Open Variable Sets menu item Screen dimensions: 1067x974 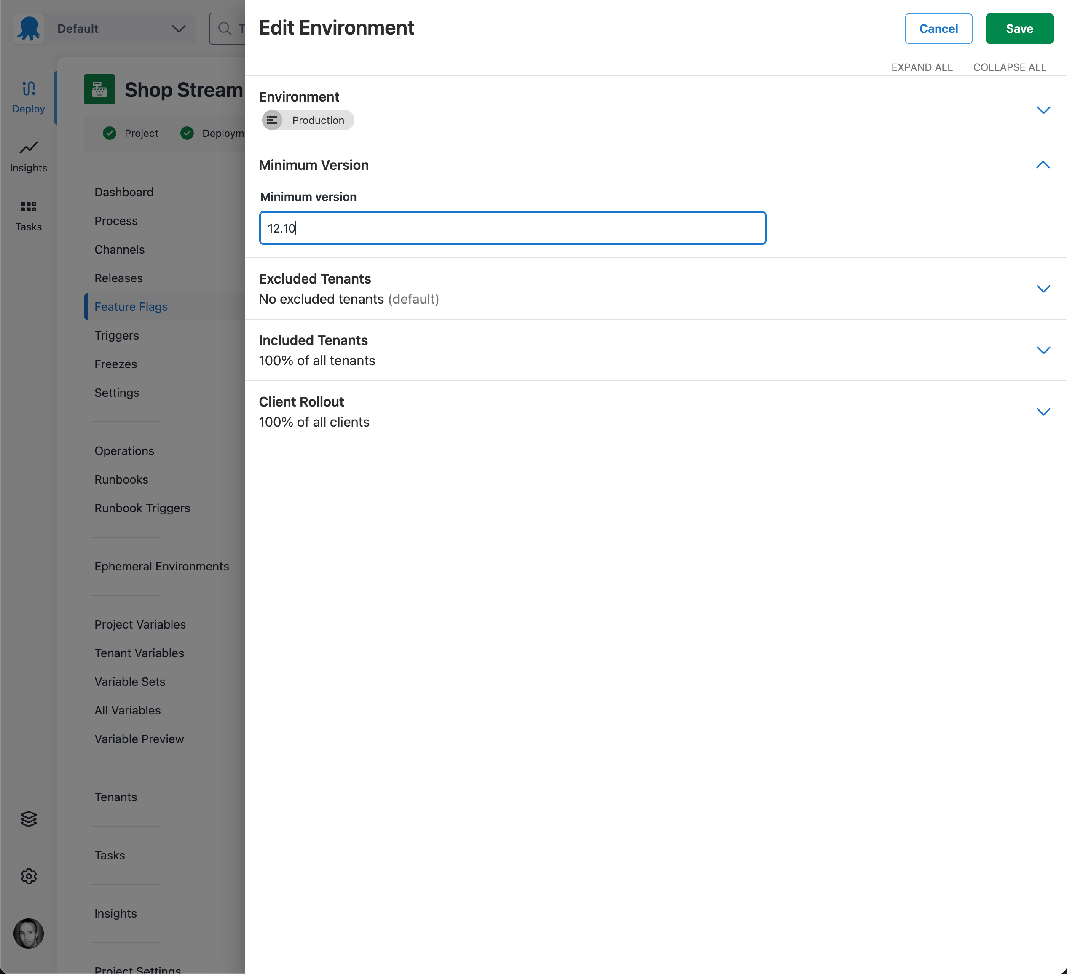coord(130,682)
